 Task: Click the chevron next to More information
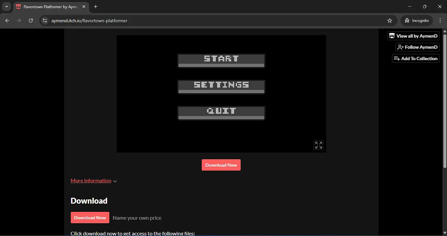point(115,181)
